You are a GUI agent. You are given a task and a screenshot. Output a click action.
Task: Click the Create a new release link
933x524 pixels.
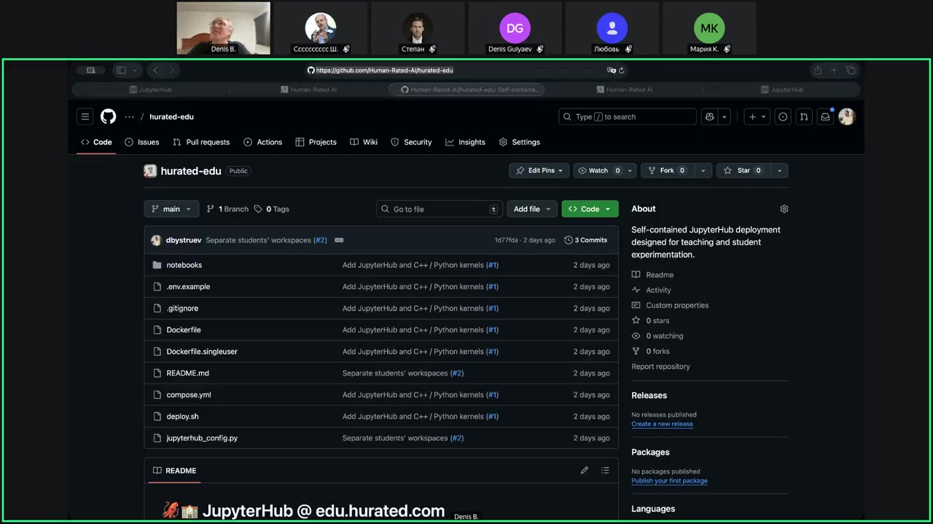click(662, 424)
